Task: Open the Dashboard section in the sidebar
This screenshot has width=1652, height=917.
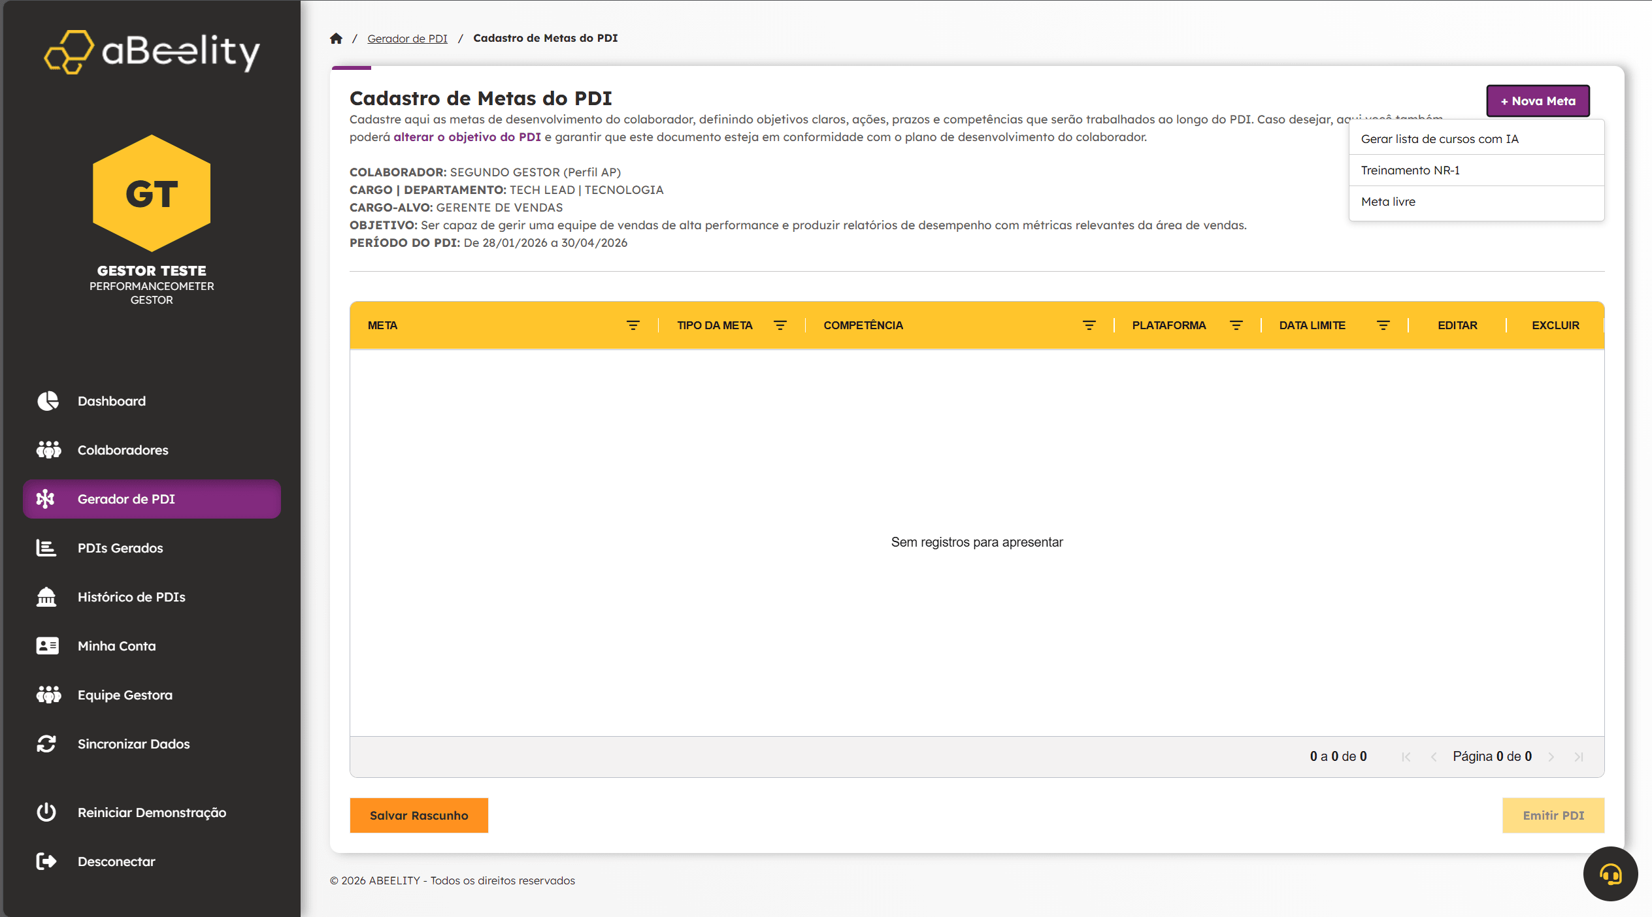Action: [111, 401]
